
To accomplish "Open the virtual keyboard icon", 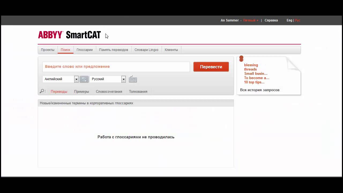I will click(x=133, y=79).
